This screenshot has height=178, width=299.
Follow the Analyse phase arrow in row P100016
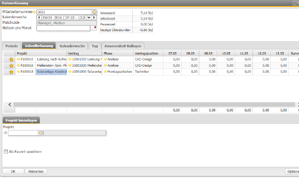tap(105, 65)
